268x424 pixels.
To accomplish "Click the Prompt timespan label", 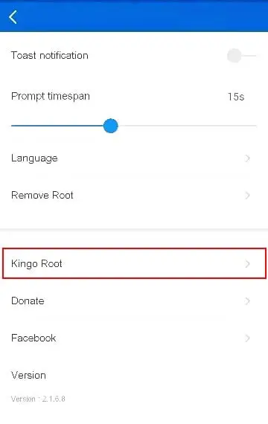I will click(x=51, y=97).
